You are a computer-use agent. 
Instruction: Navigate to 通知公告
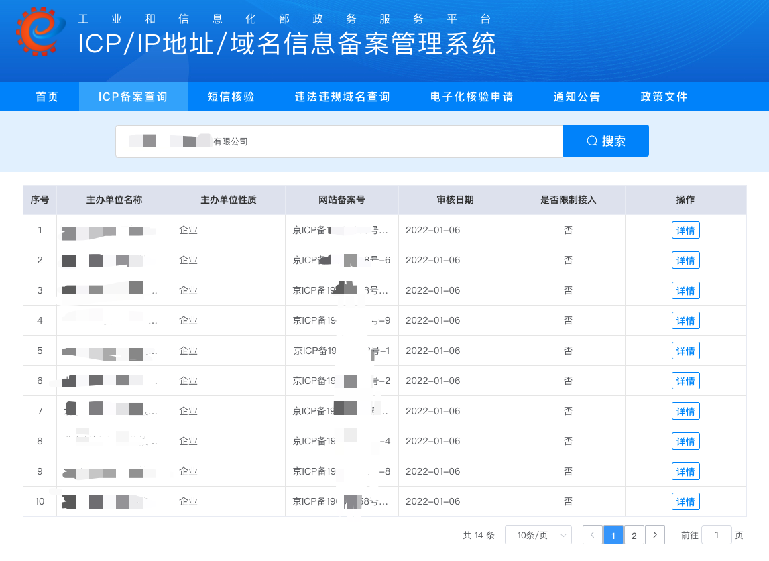click(x=577, y=96)
